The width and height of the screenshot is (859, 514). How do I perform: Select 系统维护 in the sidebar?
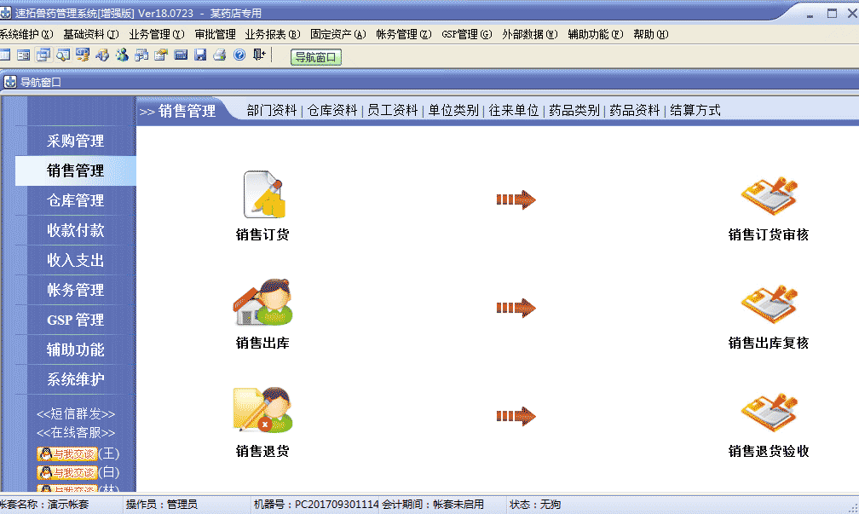(76, 379)
